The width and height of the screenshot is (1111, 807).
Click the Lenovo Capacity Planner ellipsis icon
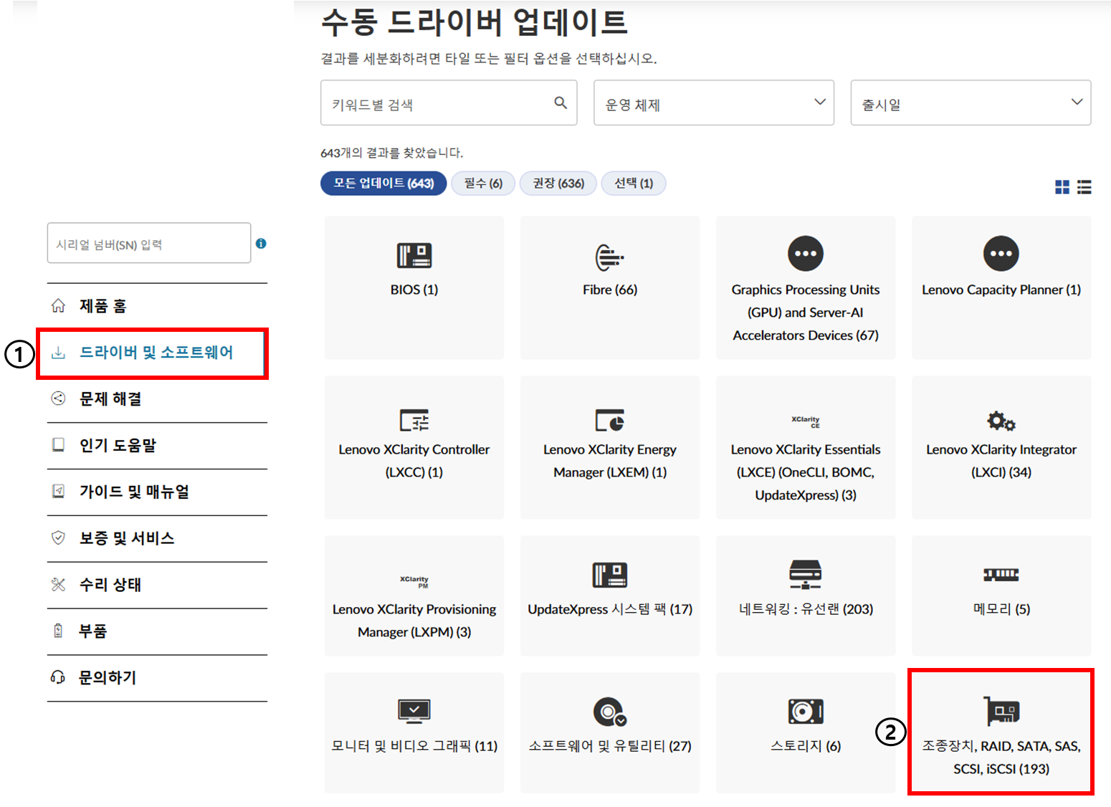coord(1001,254)
